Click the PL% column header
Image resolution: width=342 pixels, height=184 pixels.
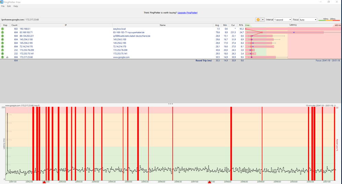(x=242, y=25)
